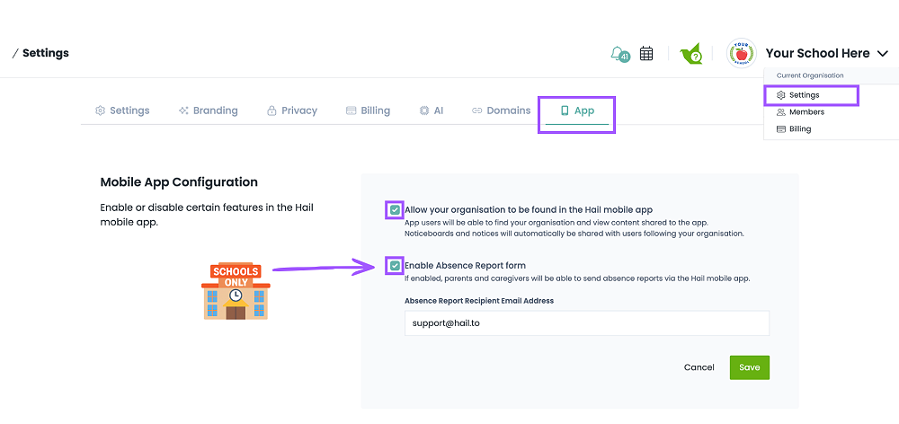Image resolution: width=899 pixels, height=424 pixels.
Task: Open the Your School Here organisation menu
Action: click(x=817, y=53)
